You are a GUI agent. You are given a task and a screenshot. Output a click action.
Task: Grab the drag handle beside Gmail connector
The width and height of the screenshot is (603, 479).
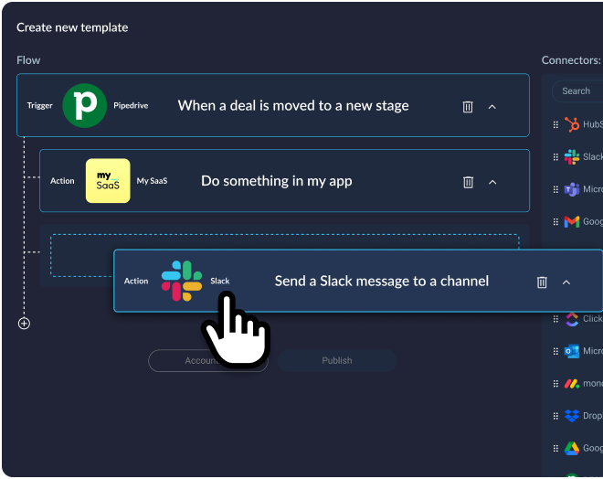point(555,221)
